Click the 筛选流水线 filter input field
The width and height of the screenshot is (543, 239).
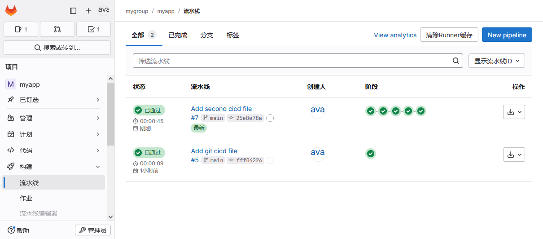pyautogui.click(x=291, y=61)
